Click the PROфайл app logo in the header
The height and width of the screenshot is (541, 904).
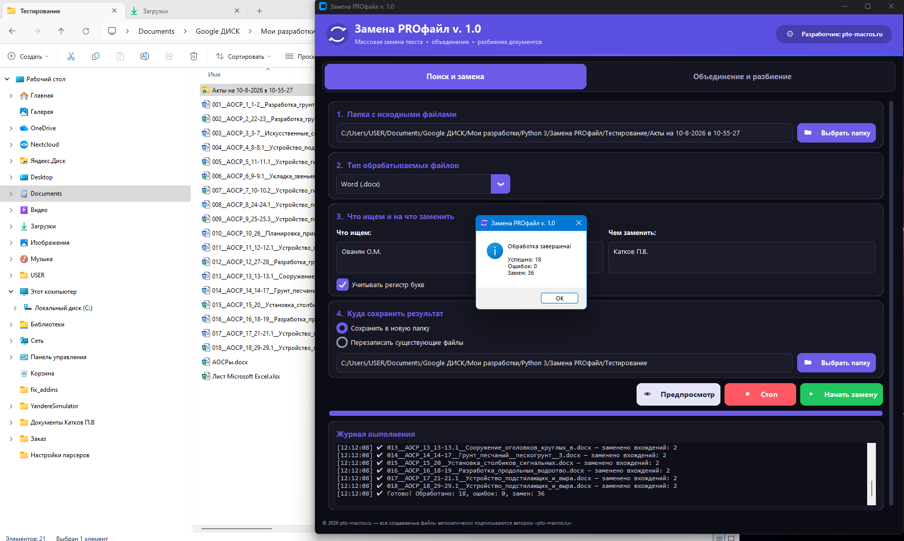[337, 35]
